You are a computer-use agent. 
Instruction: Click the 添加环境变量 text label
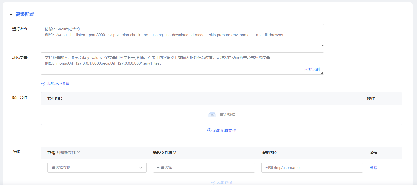(58, 84)
